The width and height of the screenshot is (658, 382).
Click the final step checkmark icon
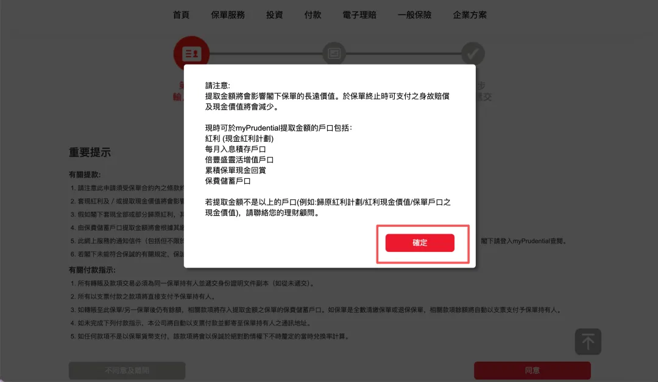click(473, 53)
